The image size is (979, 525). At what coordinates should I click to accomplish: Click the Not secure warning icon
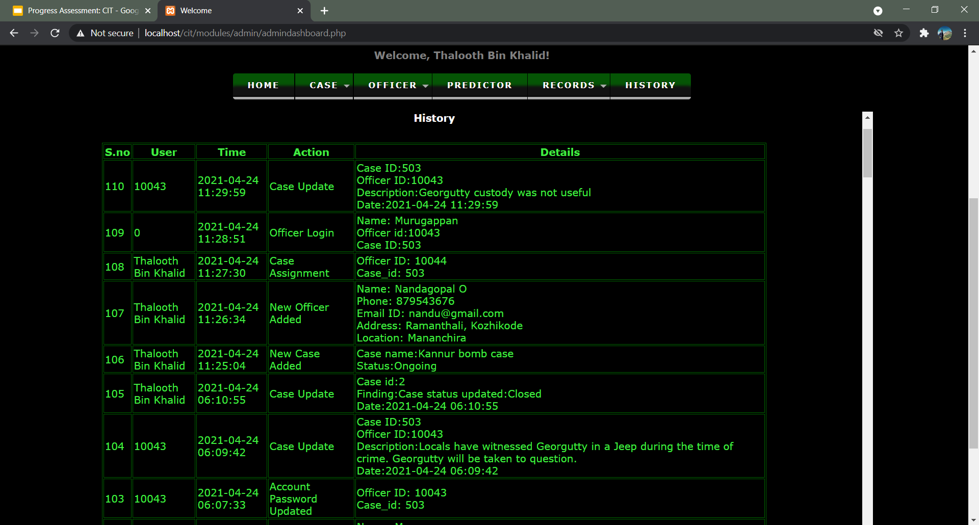(x=81, y=33)
